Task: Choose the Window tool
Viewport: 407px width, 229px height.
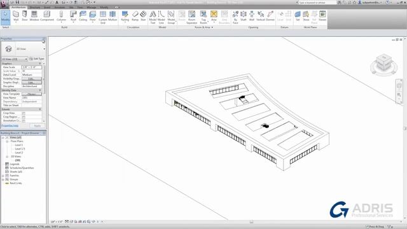Action: coord(34,16)
